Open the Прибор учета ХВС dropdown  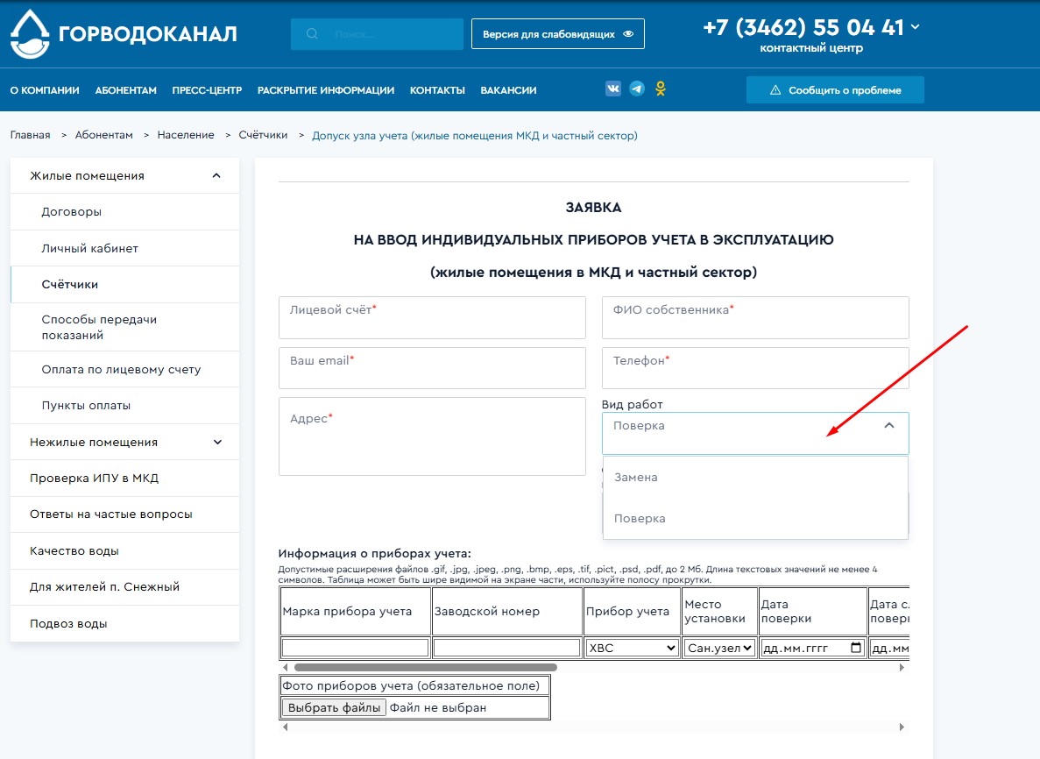click(x=632, y=649)
